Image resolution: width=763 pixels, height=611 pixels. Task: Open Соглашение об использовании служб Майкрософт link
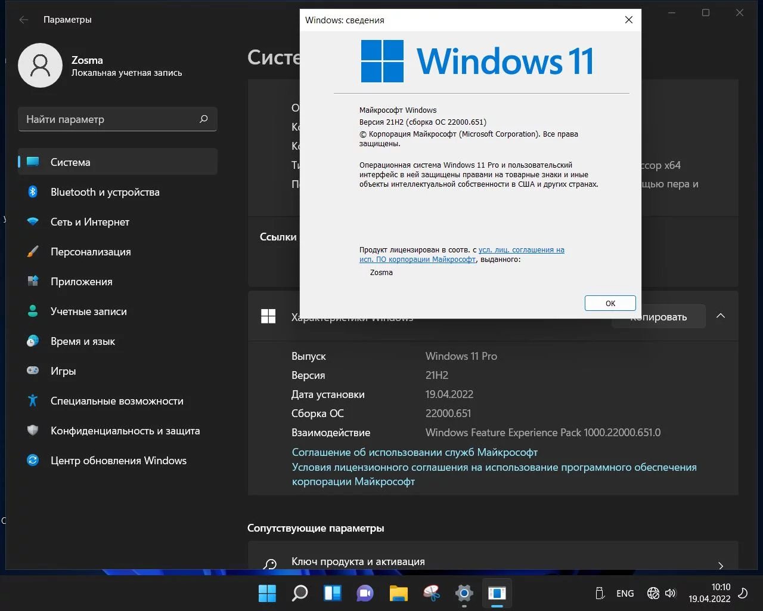(x=415, y=452)
